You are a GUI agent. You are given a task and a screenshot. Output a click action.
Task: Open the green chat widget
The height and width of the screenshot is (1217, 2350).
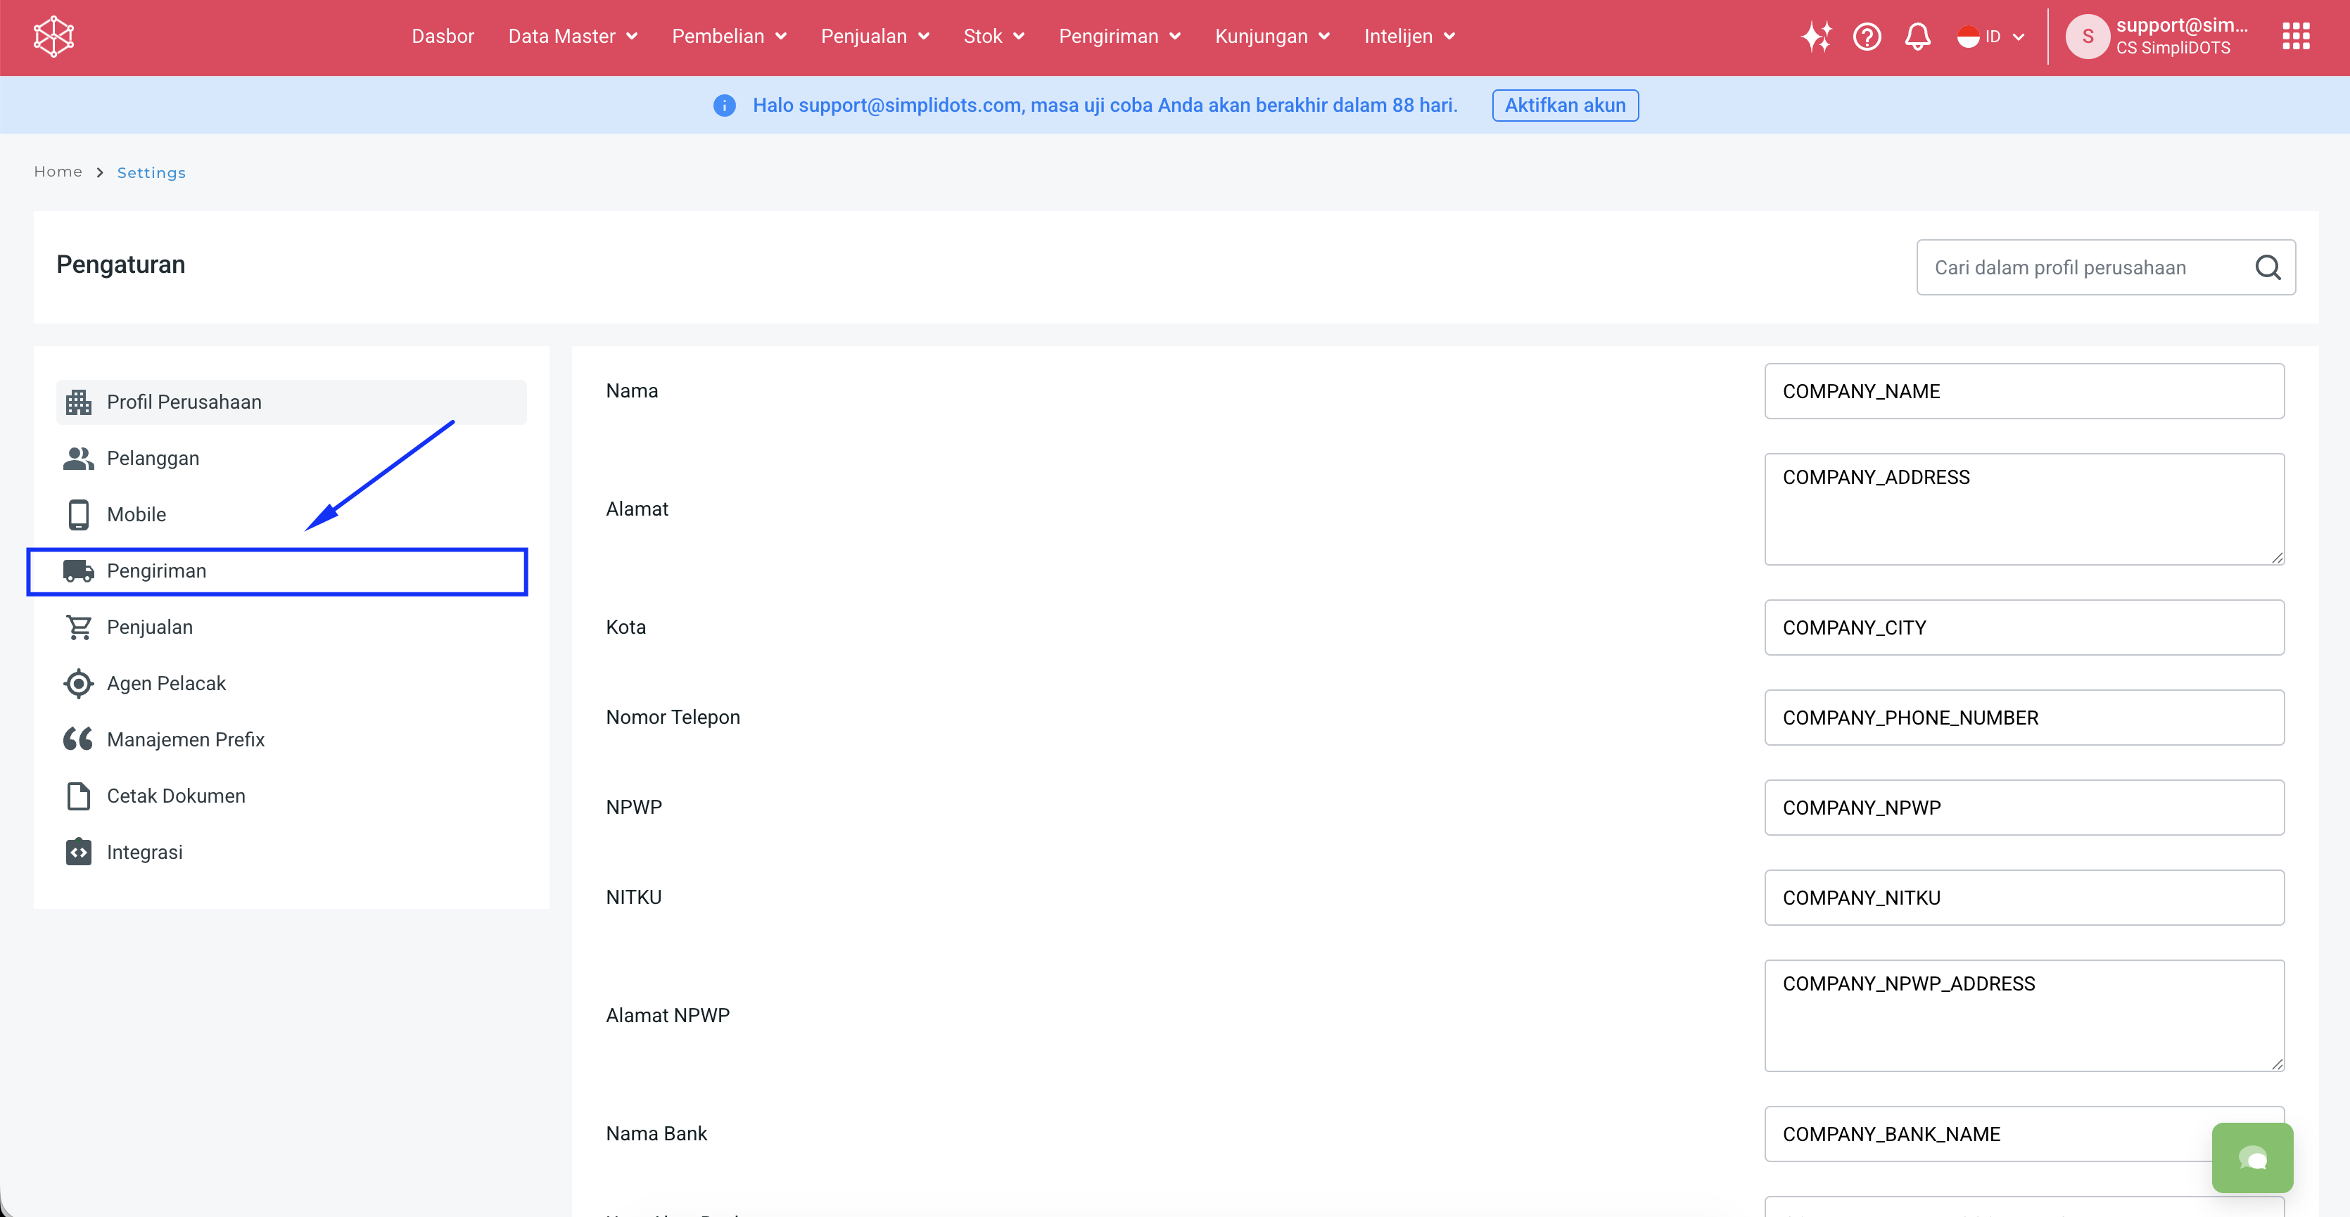[x=2251, y=1158]
